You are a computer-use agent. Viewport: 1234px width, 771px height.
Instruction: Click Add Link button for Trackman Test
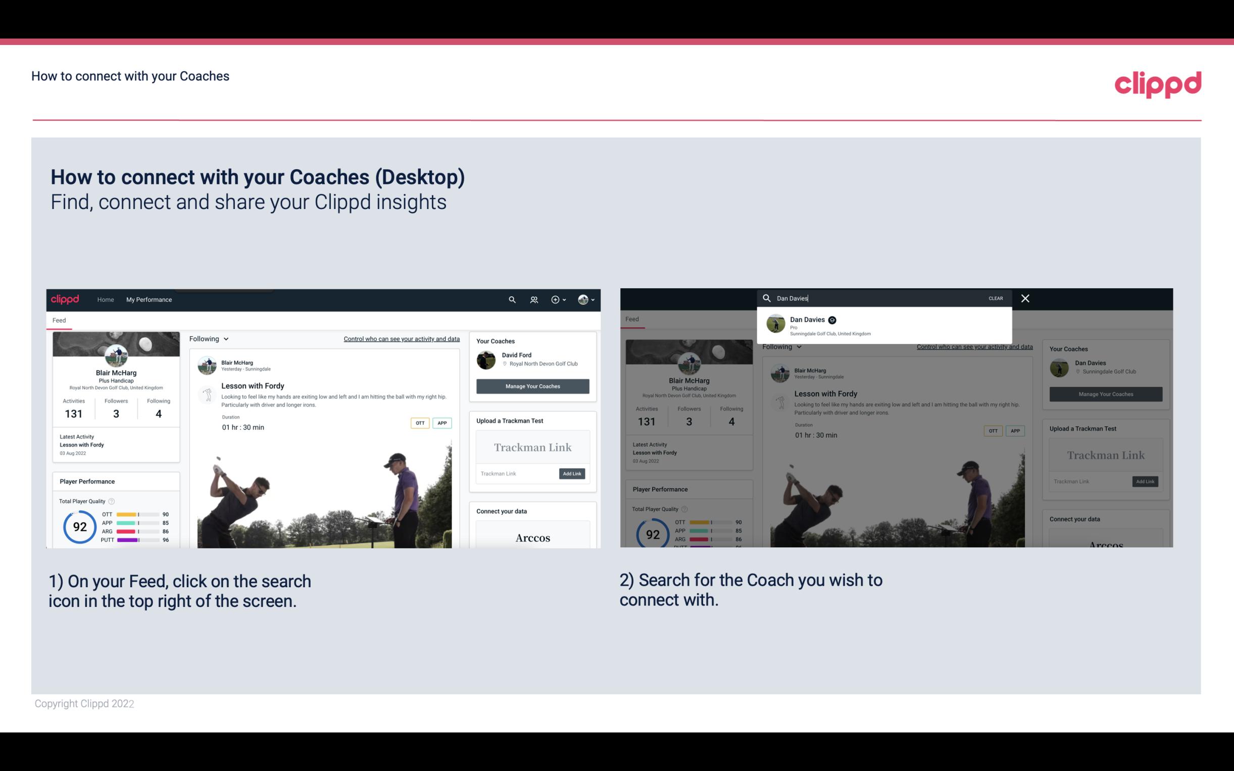[x=571, y=474]
